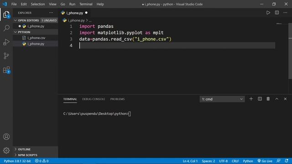The height and width of the screenshot is (164, 292).
Task: Click the Spaces: 2 indentation indicator
Action: tap(209, 161)
